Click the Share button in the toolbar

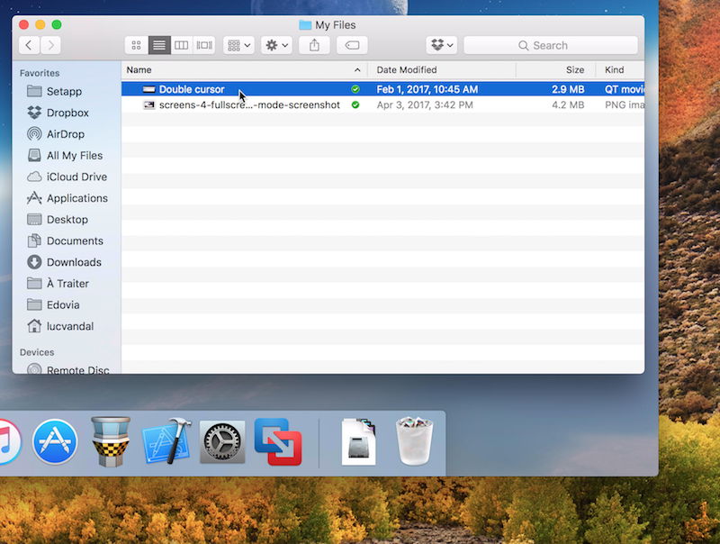pos(314,45)
